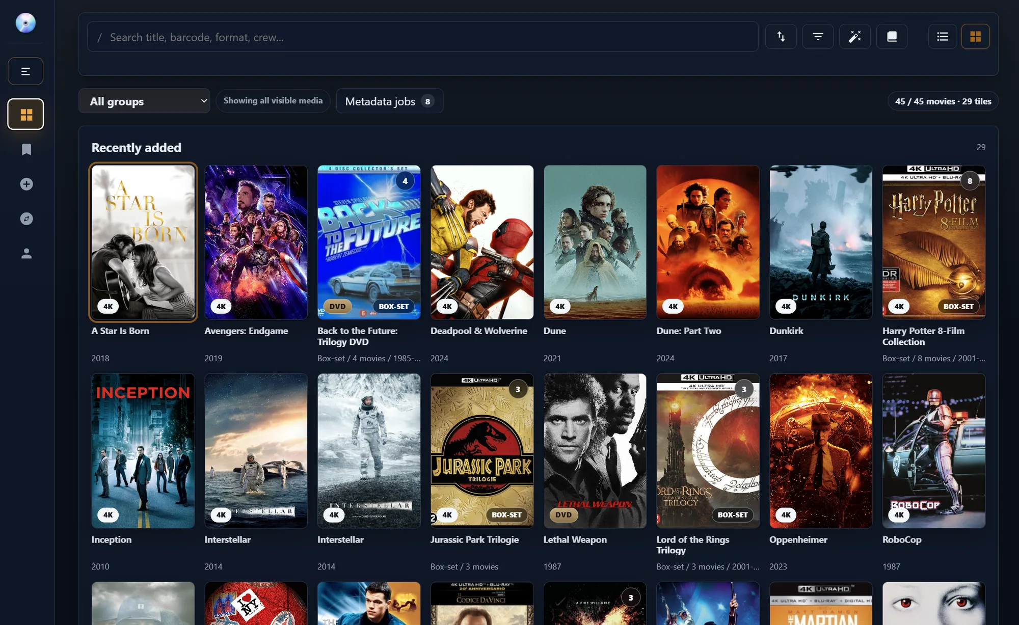The image size is (1019, 625).
Task: Click the Dunkirk title text
Action: click(786, 331)
